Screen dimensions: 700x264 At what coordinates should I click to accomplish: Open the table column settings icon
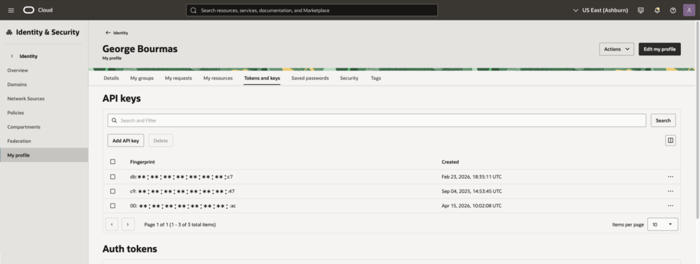pyautogui.click(x=670, y=140)
